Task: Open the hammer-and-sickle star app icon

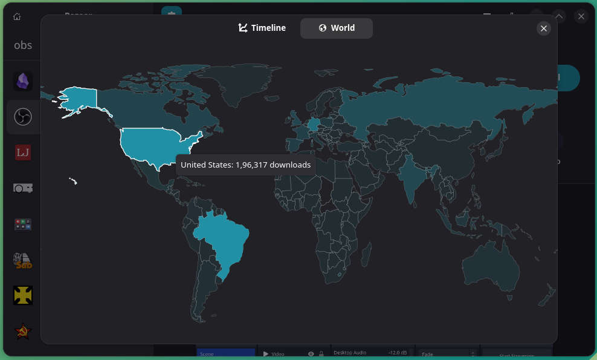Action: pos(22,331)
